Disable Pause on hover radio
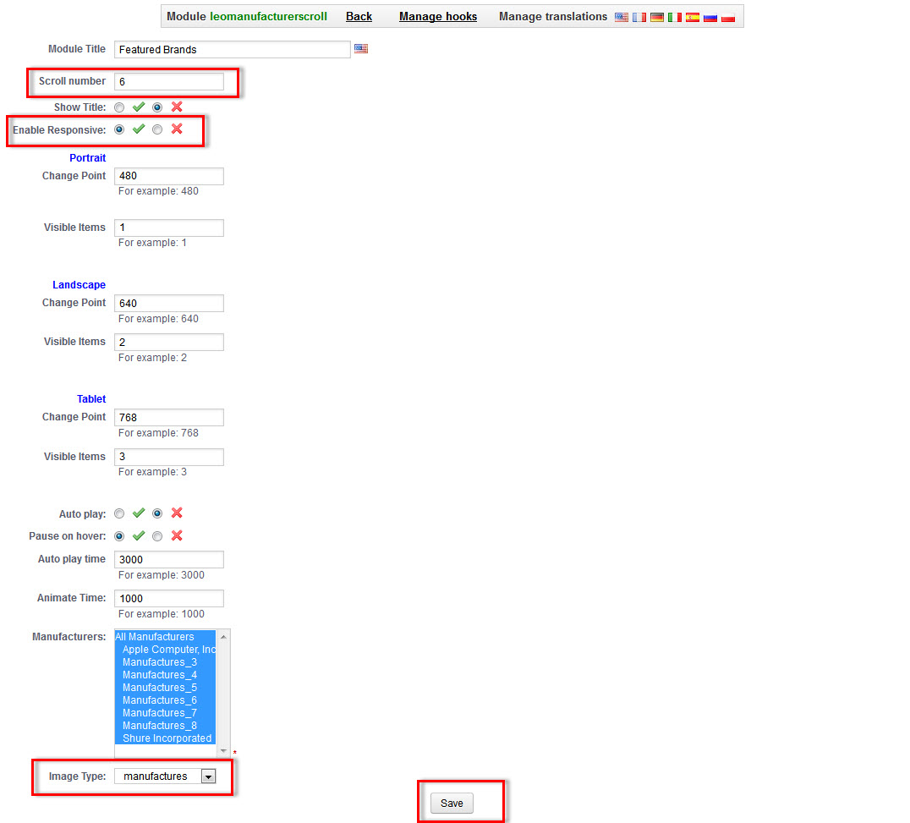The image size is (910, 823). tap(157, 536)
